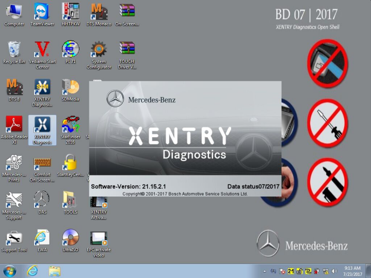371x278 pixels.
Task: Click the XENTRY Diagnostics splash screen
Action: [x=185, y=139]
